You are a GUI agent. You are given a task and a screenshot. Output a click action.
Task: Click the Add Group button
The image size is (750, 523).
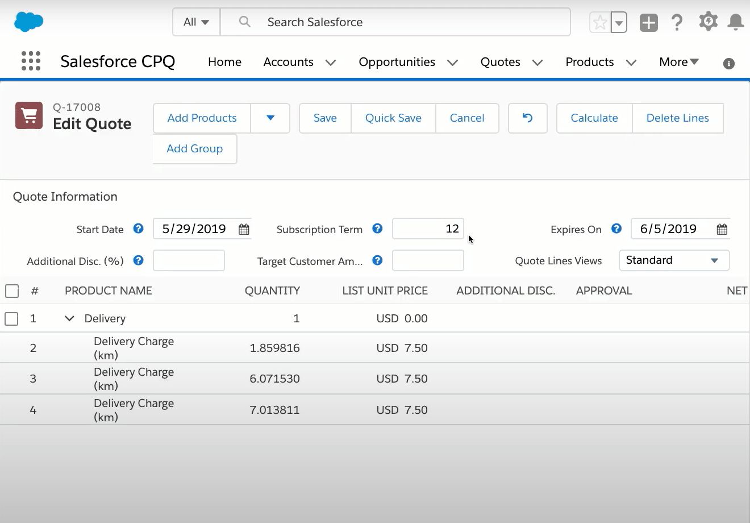point(194,149)
